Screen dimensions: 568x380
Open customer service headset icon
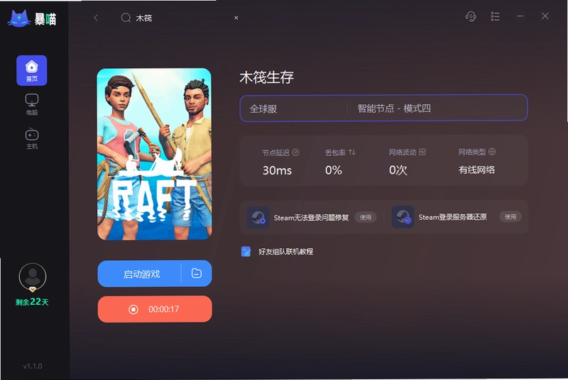[x=471, y=16]
